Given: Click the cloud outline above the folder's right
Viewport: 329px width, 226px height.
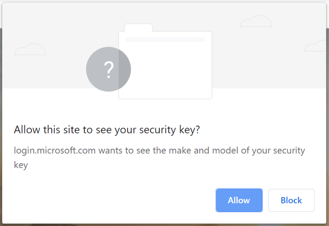Looking at the screenshot, I should (256, 21).
